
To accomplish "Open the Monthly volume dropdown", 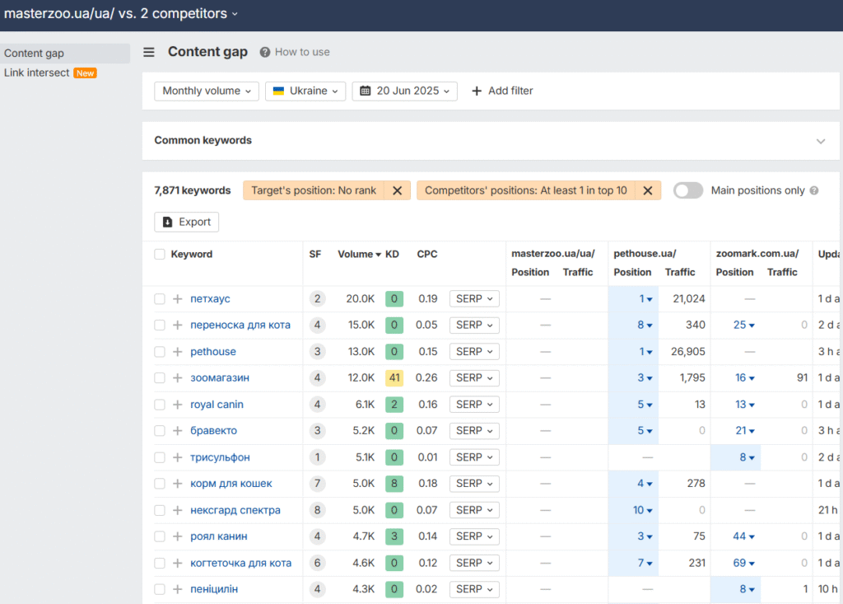I will (x=206, y=91).
